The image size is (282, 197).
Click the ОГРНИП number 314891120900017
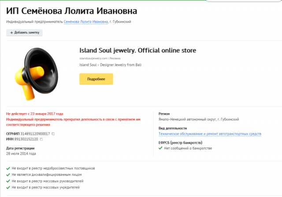(35, 133)
